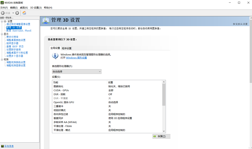Image resolution: width=252 pixels, height=149 pixels.
Task: Open 查看 HDCP 状态 in the tree
Action: click(x=15, y=46)
